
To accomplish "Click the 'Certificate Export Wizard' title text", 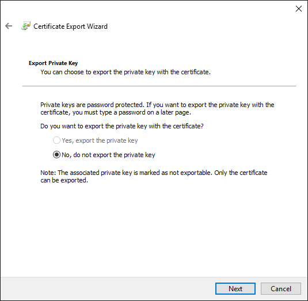I will [x=70, y=26].
